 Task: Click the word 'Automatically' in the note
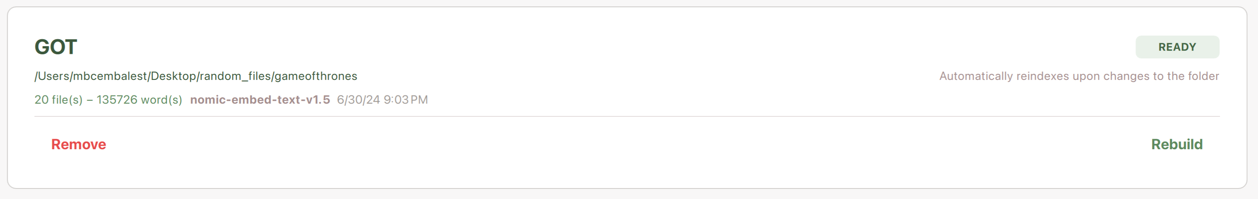(976, 76)
